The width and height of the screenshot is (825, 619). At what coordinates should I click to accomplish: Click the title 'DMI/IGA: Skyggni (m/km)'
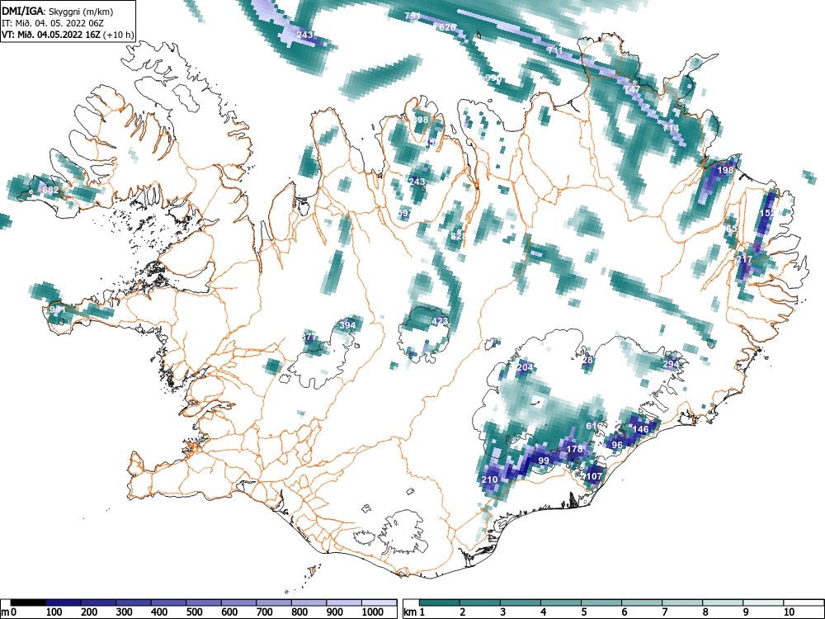tap(58, 12)
